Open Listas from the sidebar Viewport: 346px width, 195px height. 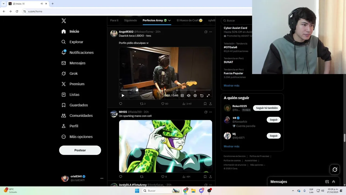pyautogui.click(x=70, y=95)
